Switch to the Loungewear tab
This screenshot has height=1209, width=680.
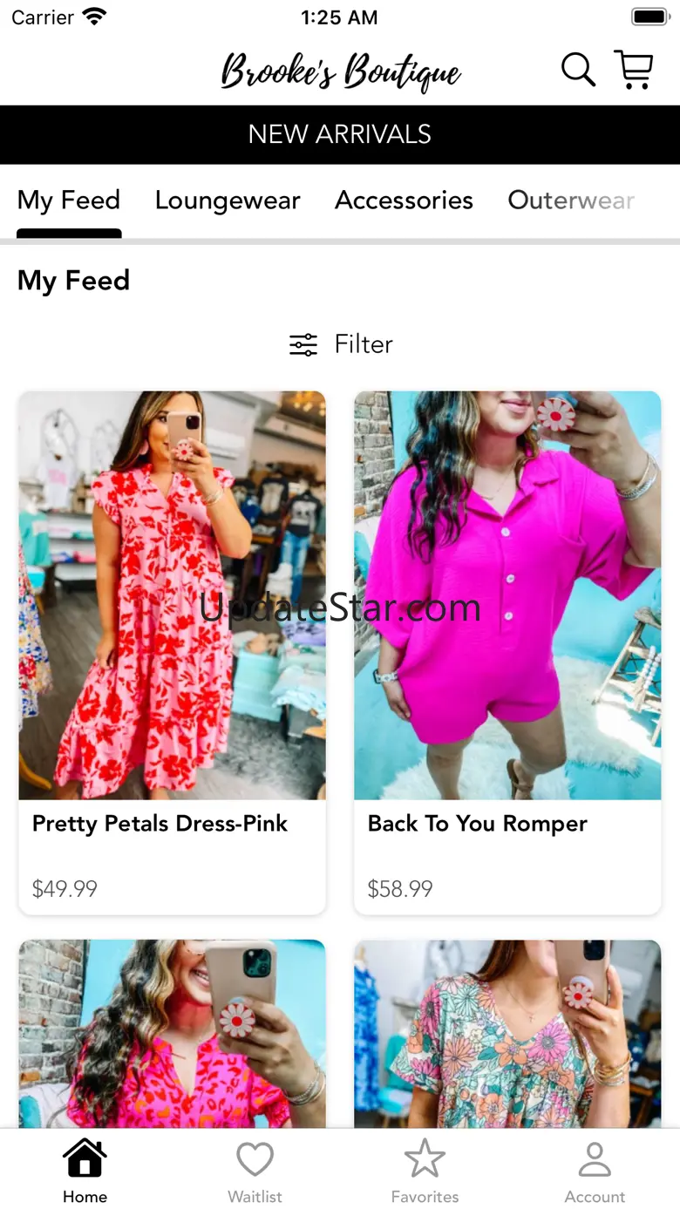(228, 200)
